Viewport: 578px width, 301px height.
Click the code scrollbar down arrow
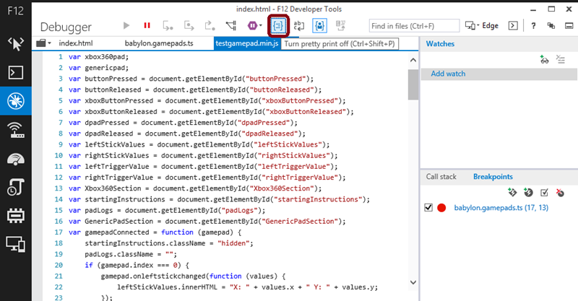(413, 282)
